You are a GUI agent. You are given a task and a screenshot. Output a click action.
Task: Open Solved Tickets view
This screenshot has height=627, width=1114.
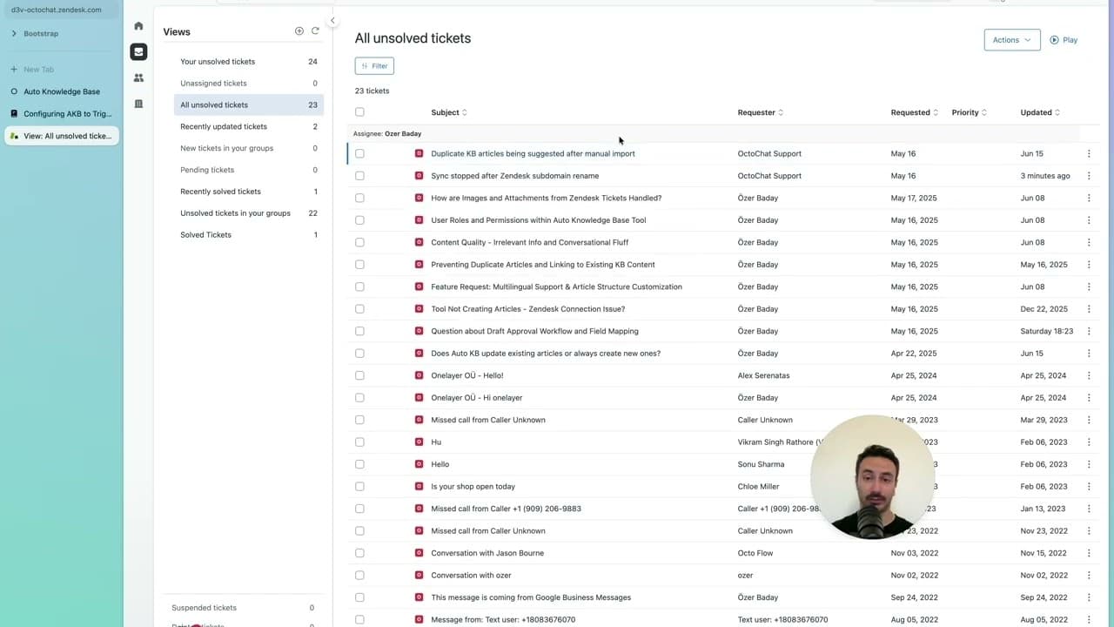[248, 235]
